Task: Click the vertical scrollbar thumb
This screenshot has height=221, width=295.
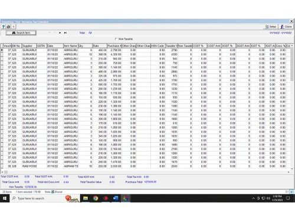Action: click(292, 64)
